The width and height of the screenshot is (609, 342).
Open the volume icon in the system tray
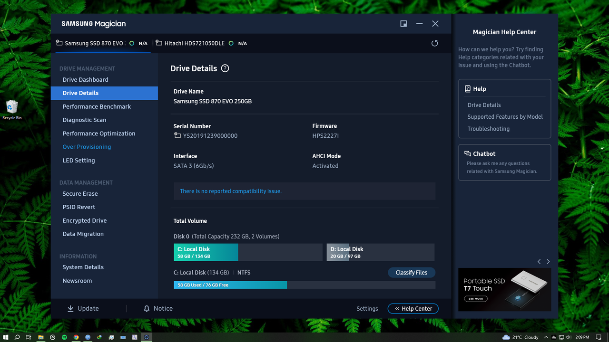pyautogui.click(x=569, y=337)
